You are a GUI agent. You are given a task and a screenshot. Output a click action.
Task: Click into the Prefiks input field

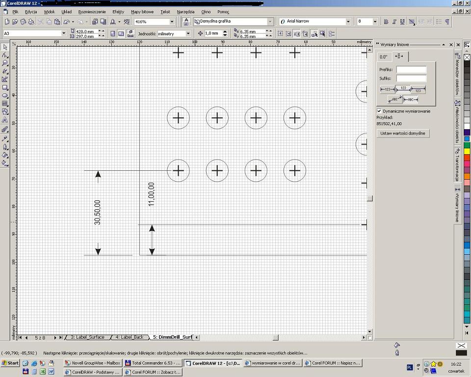(411, 70)
